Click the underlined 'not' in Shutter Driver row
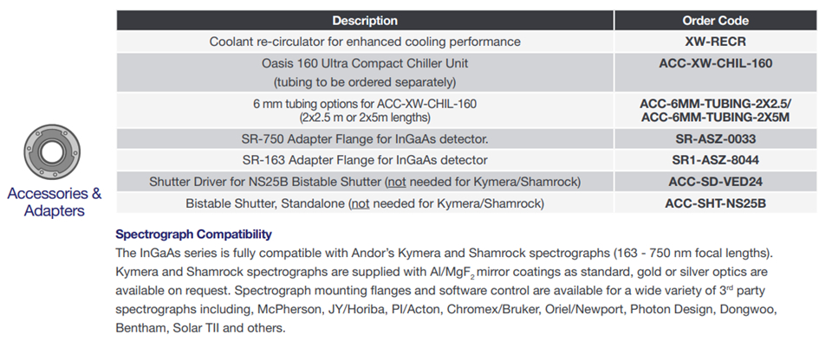The width and height of the screenshot is (832, 341). (x=397, y=182)
